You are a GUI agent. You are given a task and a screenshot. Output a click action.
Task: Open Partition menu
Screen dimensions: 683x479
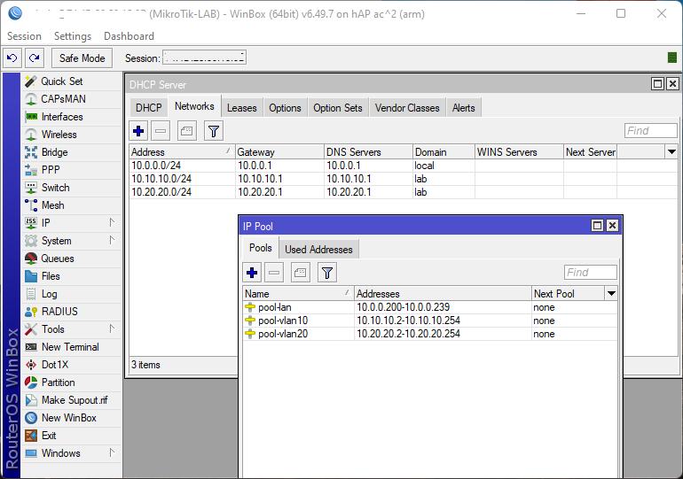(x=58, y=382)
